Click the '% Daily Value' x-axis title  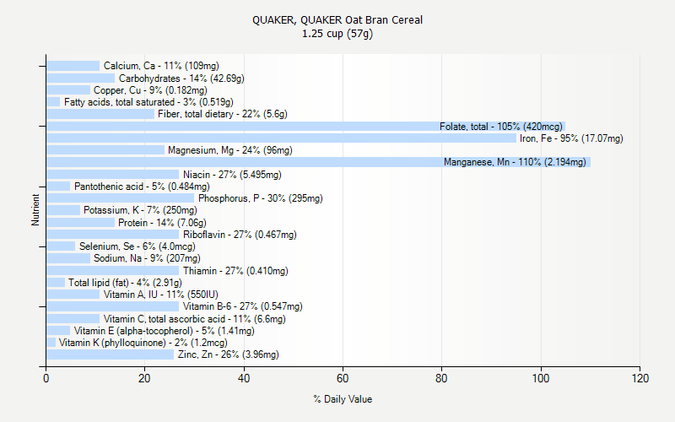(343, 399)
